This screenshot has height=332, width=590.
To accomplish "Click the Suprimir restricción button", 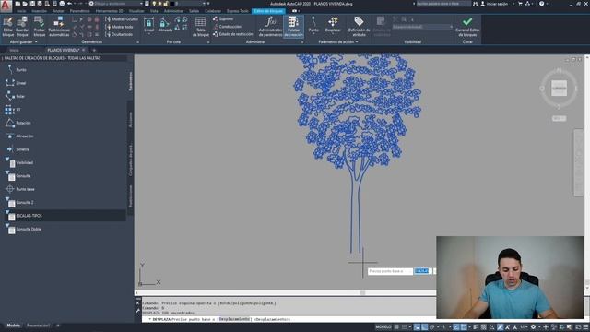I will coord(223,18).
